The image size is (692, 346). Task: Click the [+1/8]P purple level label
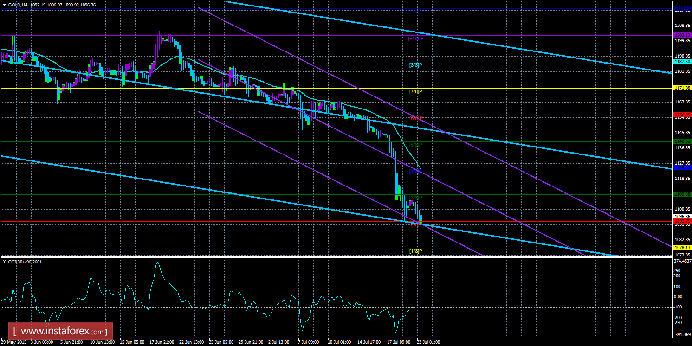click(415, 39)
